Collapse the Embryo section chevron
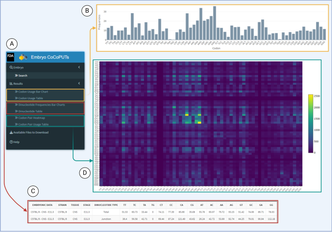This screenshot has height=232, width=332. pyautogui.click(x=79, y=68)
